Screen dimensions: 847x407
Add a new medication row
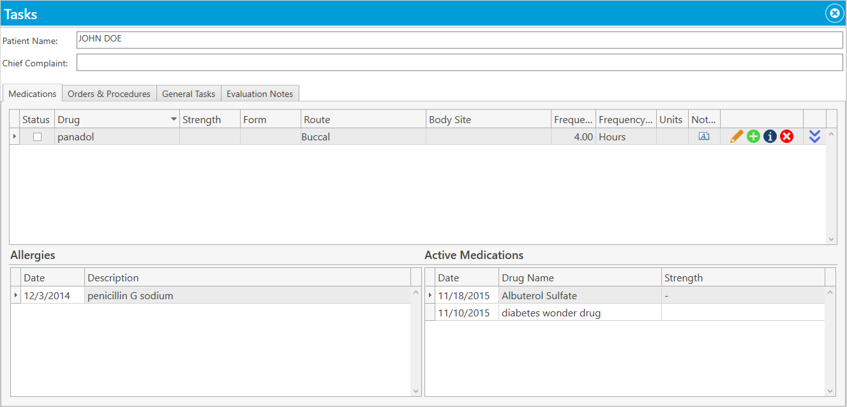click(753, 136)
